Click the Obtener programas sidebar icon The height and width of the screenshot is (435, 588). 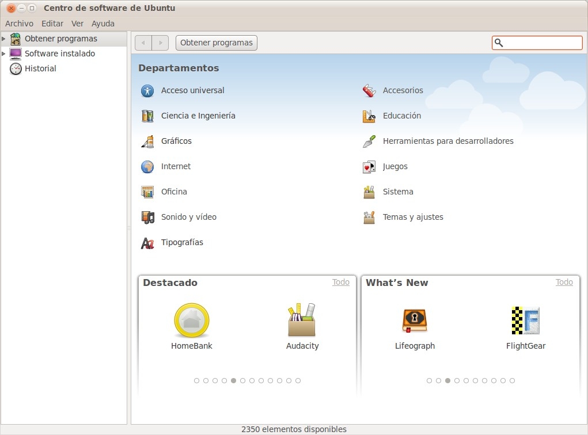(x=16, y=39)
